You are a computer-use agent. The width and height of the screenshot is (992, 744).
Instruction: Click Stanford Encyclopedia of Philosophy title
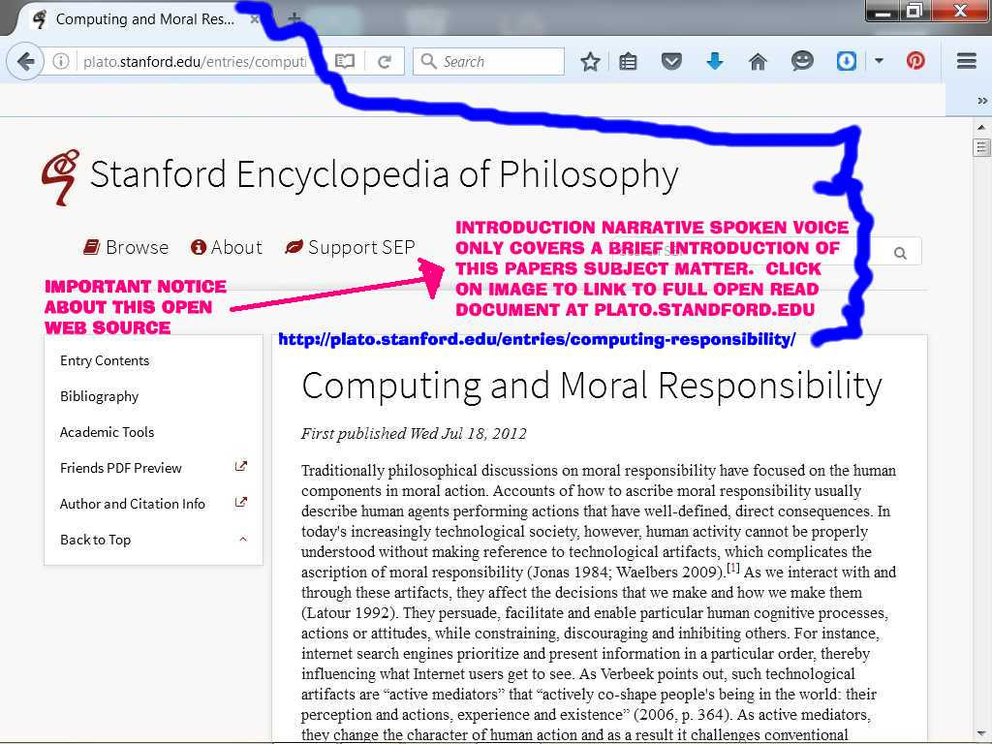point(384,174)
